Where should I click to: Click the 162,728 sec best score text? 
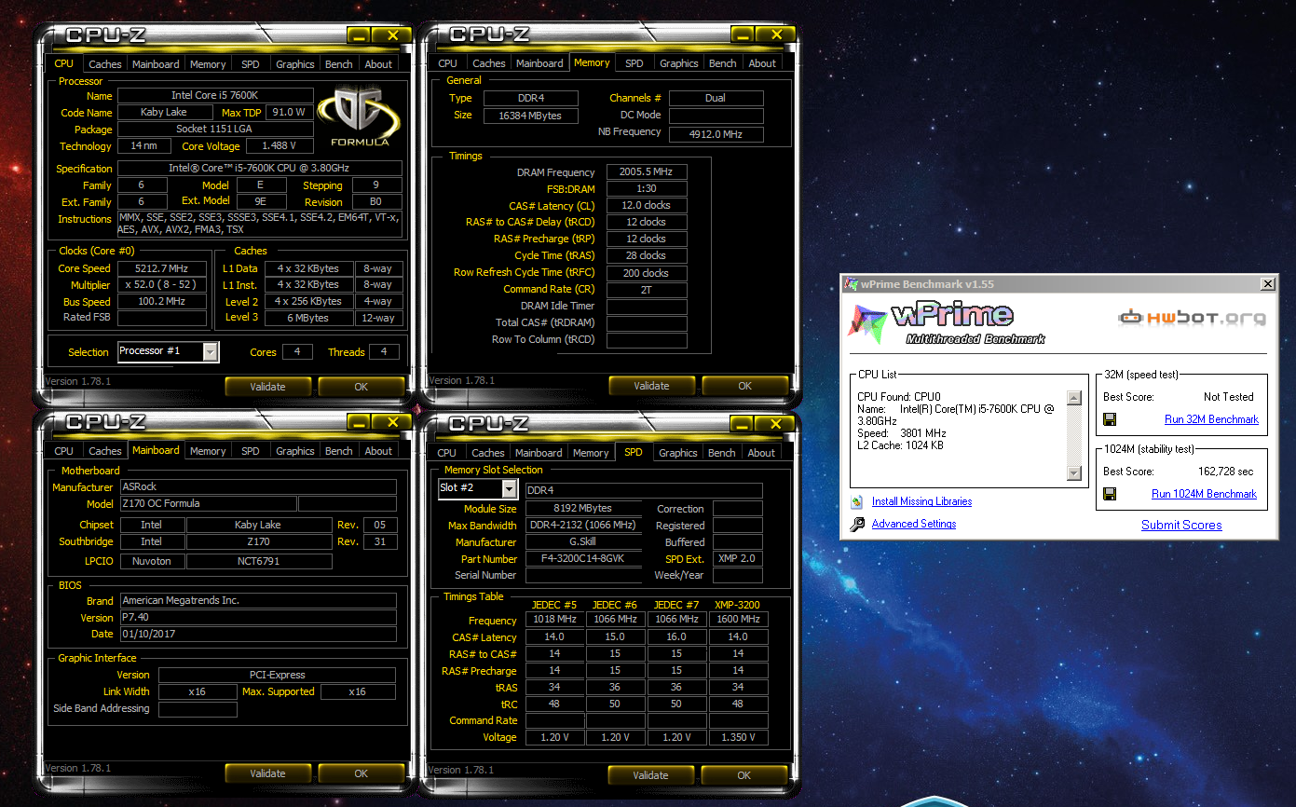pyautogui.click(x=1226, y=472)
